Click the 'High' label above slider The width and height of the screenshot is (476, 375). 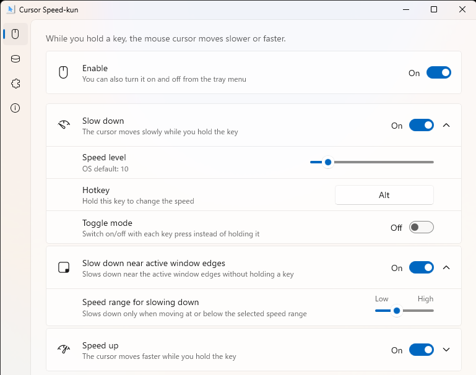point(426,299)
